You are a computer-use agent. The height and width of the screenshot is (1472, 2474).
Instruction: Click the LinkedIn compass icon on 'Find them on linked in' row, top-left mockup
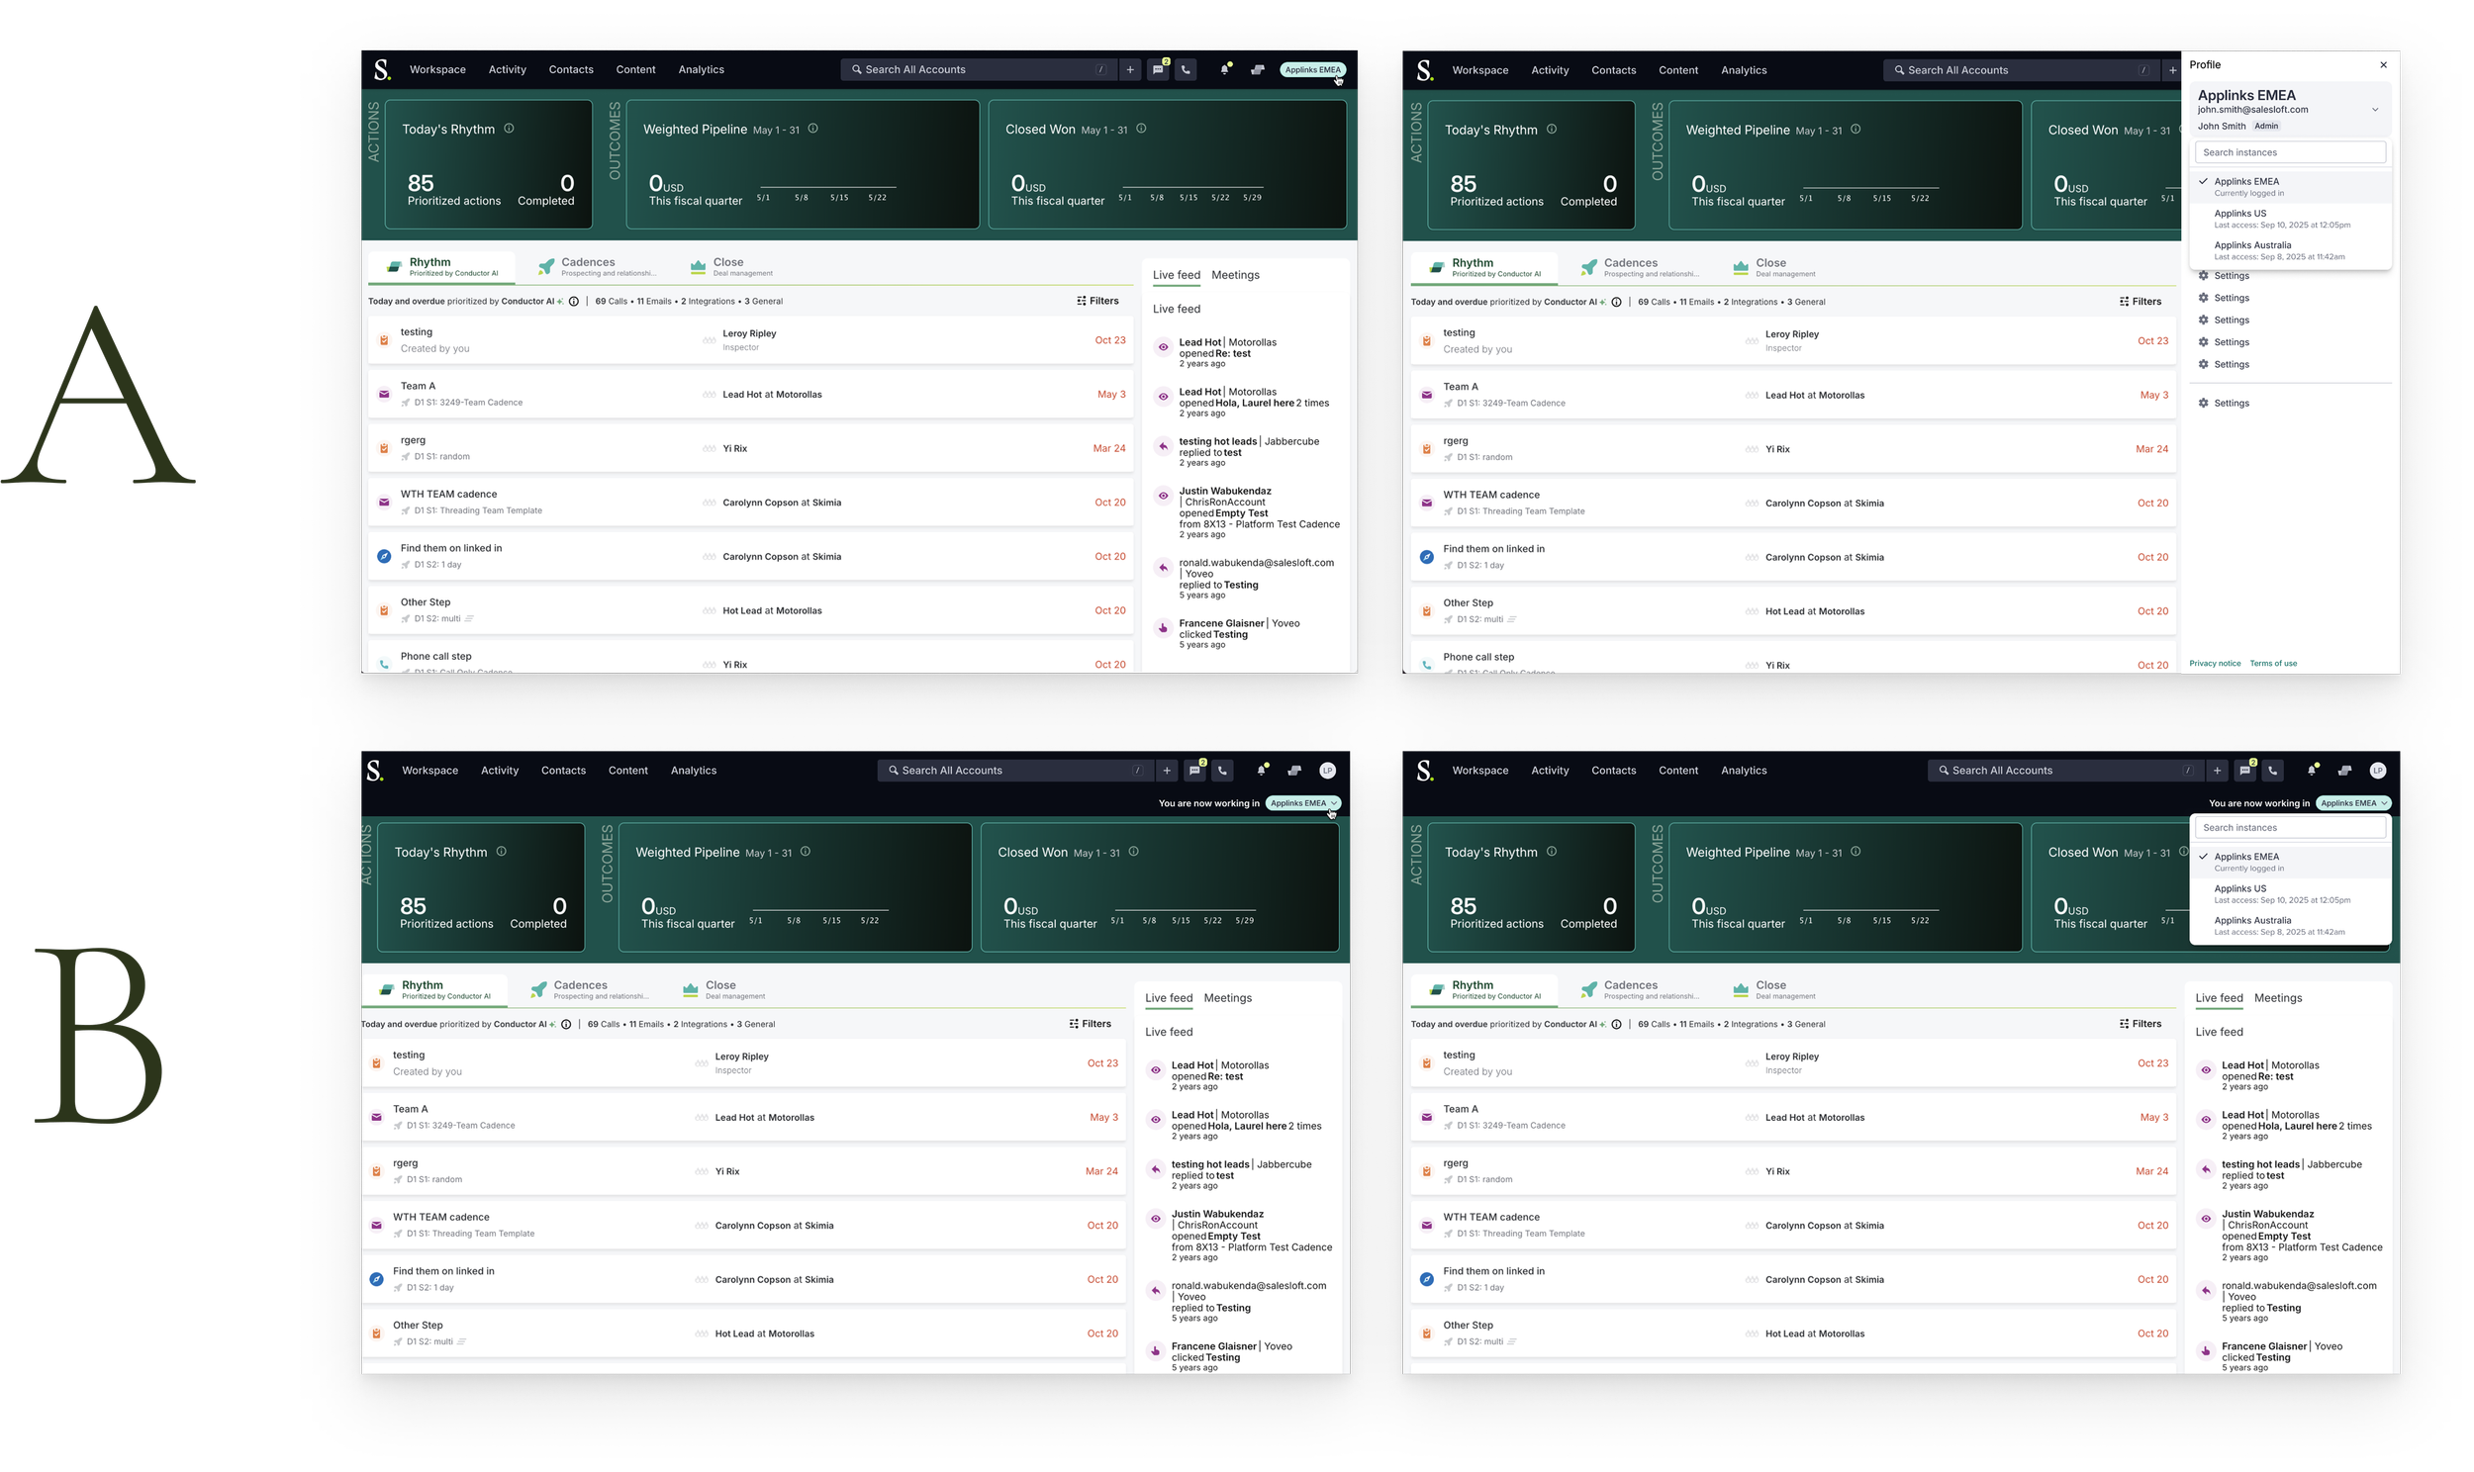pyautogui.click(x=384, y=557)
